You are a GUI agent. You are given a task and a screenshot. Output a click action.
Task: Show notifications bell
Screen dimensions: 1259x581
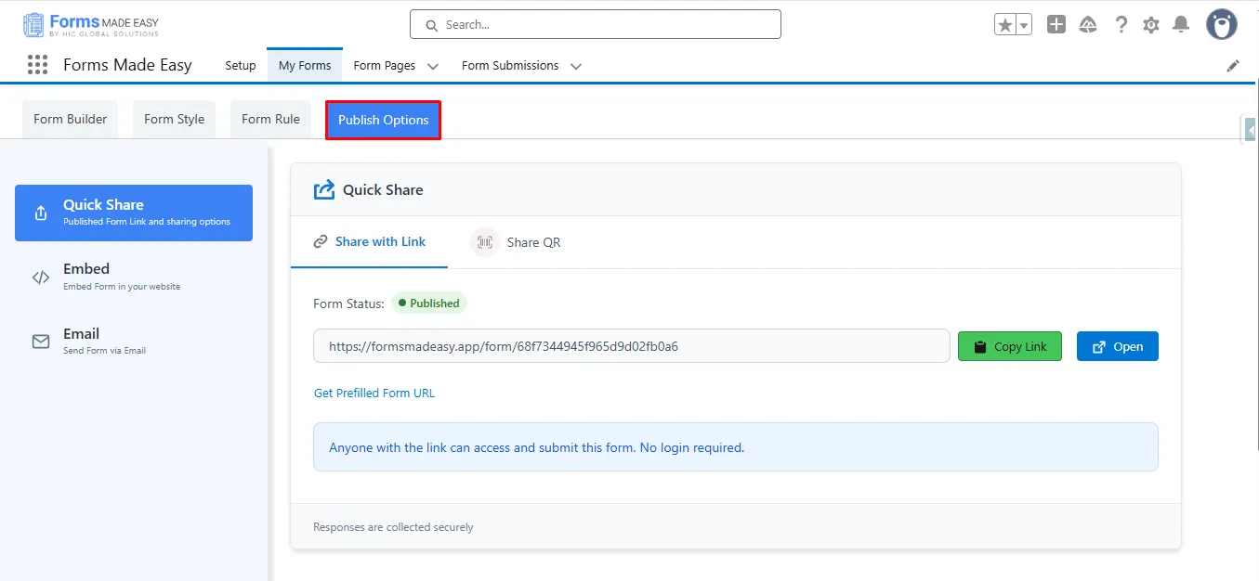pos(1181,25)
